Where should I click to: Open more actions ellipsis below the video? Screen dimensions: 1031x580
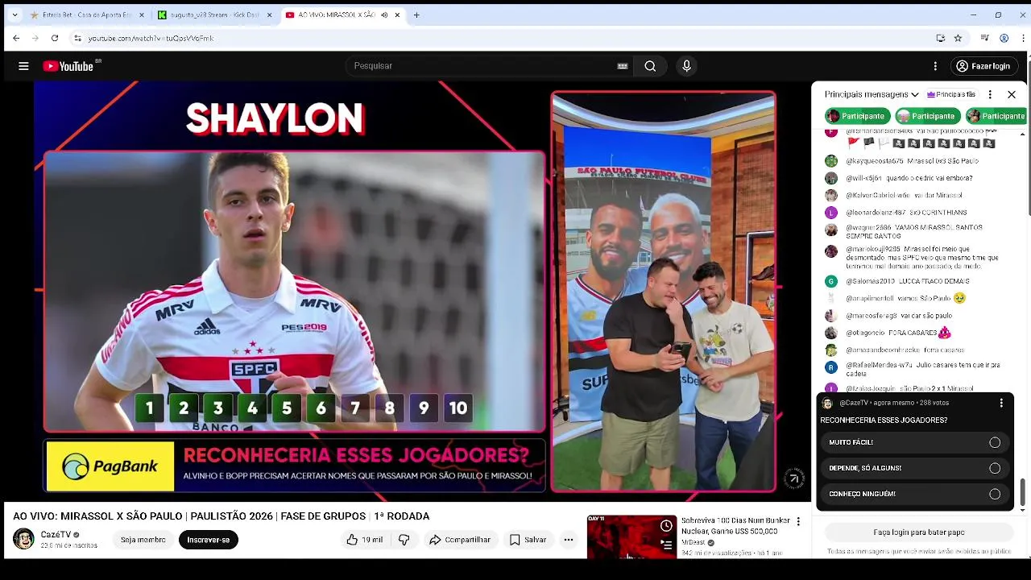569,540
